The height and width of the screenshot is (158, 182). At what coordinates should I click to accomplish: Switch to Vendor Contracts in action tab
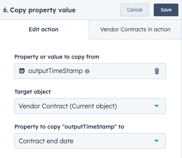[135, 29]
